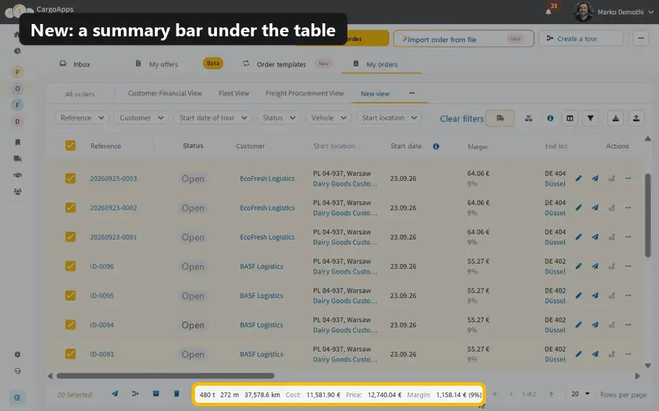Viewport: 659px width, 411px height.
Task: Uncheck the row 20260923-0003 checkbox
Action: [x=70, y=178]
